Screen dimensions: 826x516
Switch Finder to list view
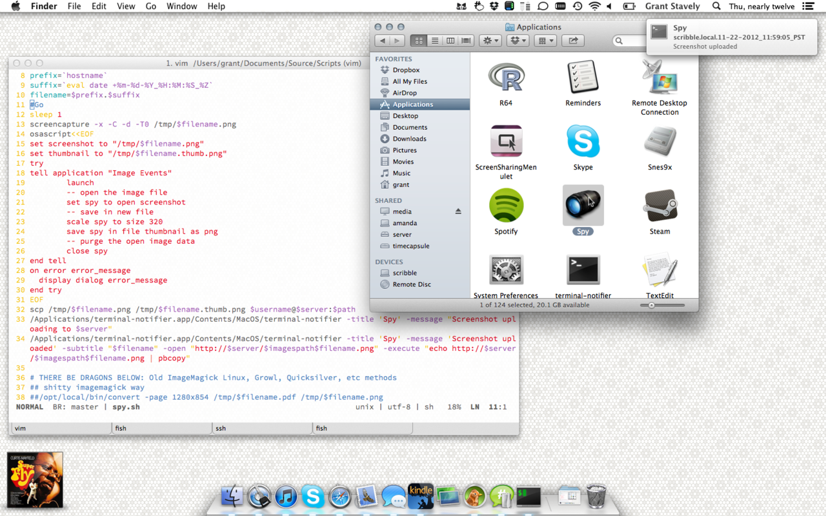pyautogui.click(x=435, y=41)
